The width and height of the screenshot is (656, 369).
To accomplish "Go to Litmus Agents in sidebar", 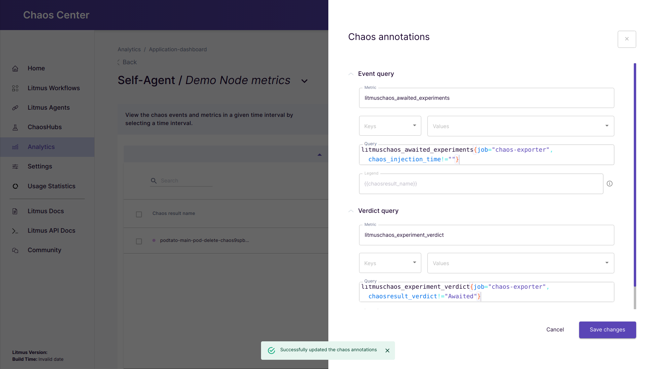I will pyautogui.click(x=49, y=108).
